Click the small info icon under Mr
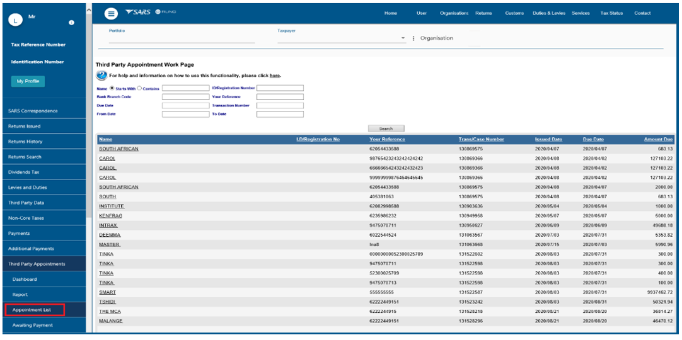Image resolution: width=682 pixels, height=340 pixels. pos(71,23)
